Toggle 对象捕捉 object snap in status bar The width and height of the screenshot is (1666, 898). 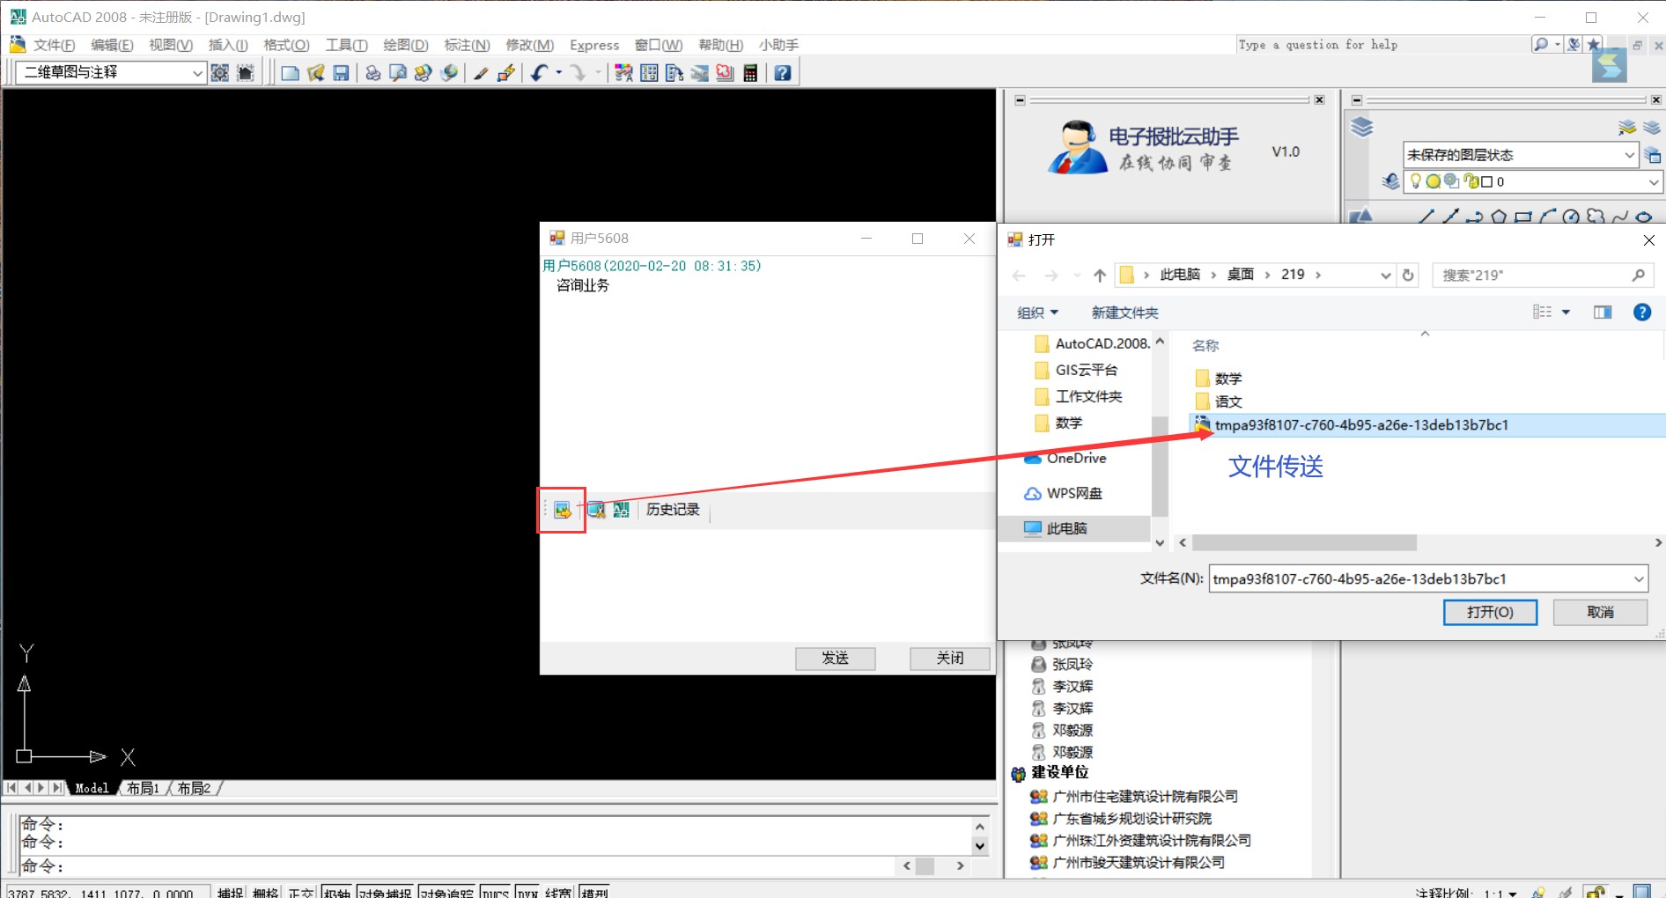[x=385, y=892]
